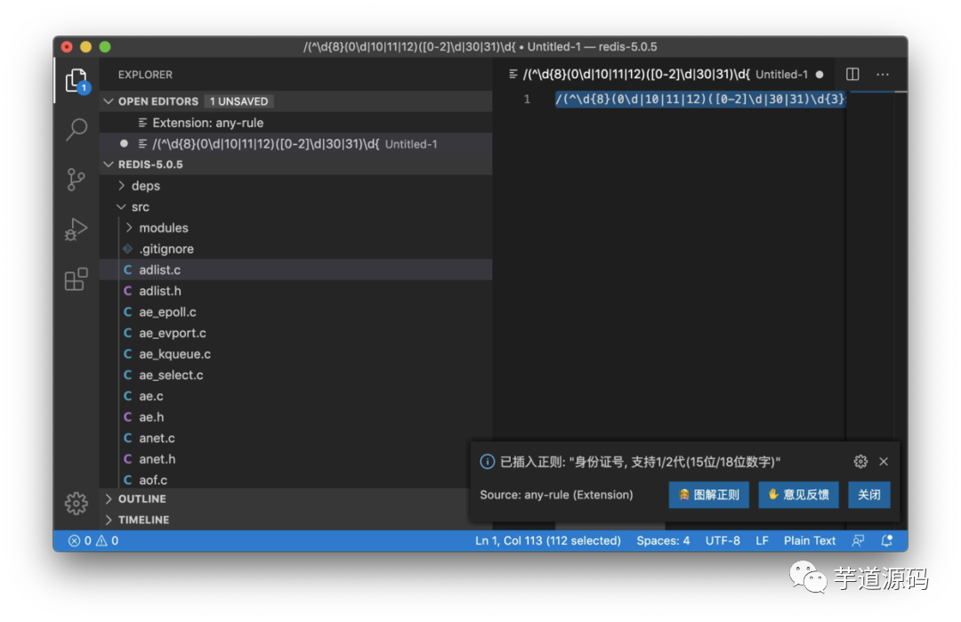Open the Source Control view

pyautogui.click(x=77, y=180)
